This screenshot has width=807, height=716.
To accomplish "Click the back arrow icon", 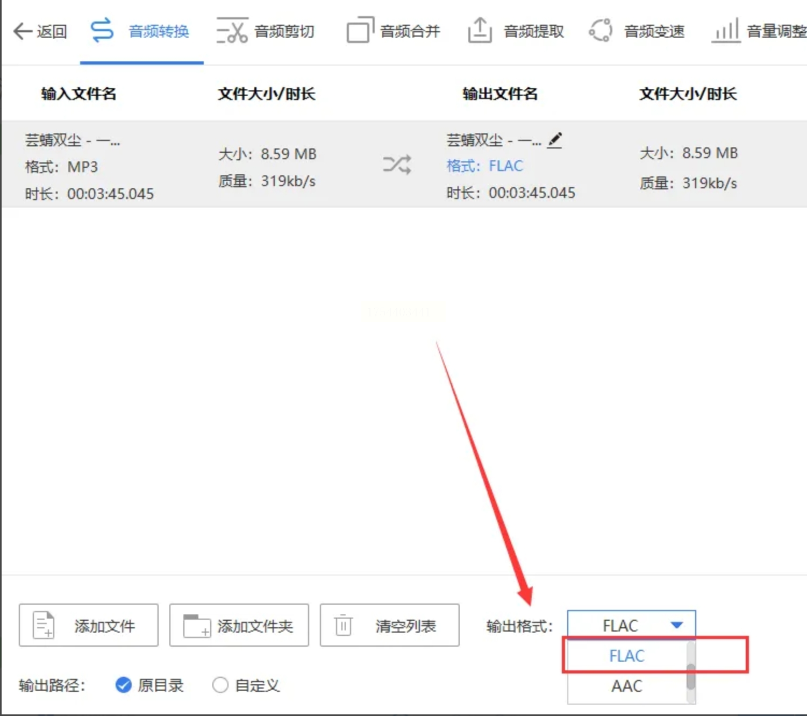I will pos(23,31).
